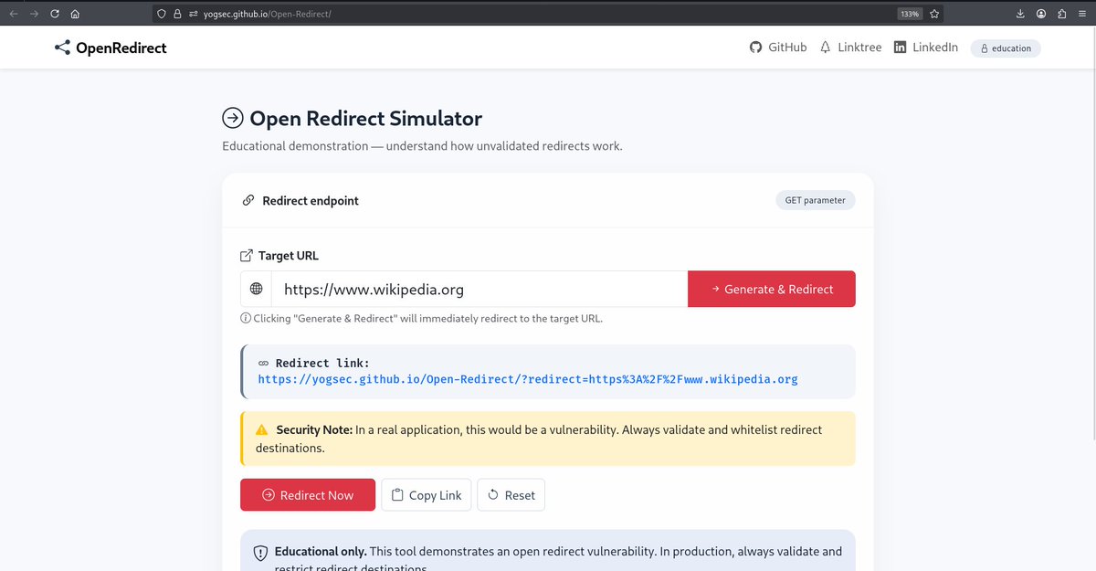The image size is (1096, 571).
Task: Click the circled arrow icon beside the page title
Action: (233, 118)
